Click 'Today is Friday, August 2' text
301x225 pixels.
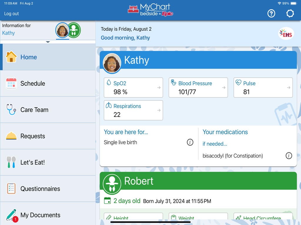[126, 29]
